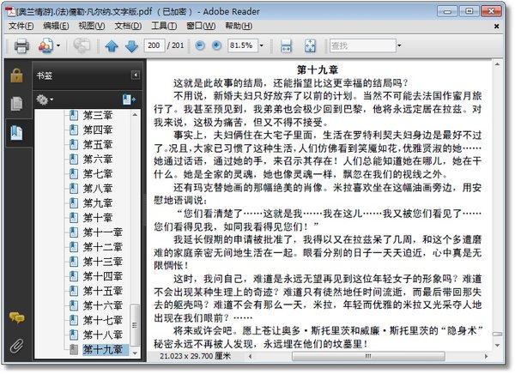Select bookmark 第三章
The image size is (515, 374).
pos(98,115)
